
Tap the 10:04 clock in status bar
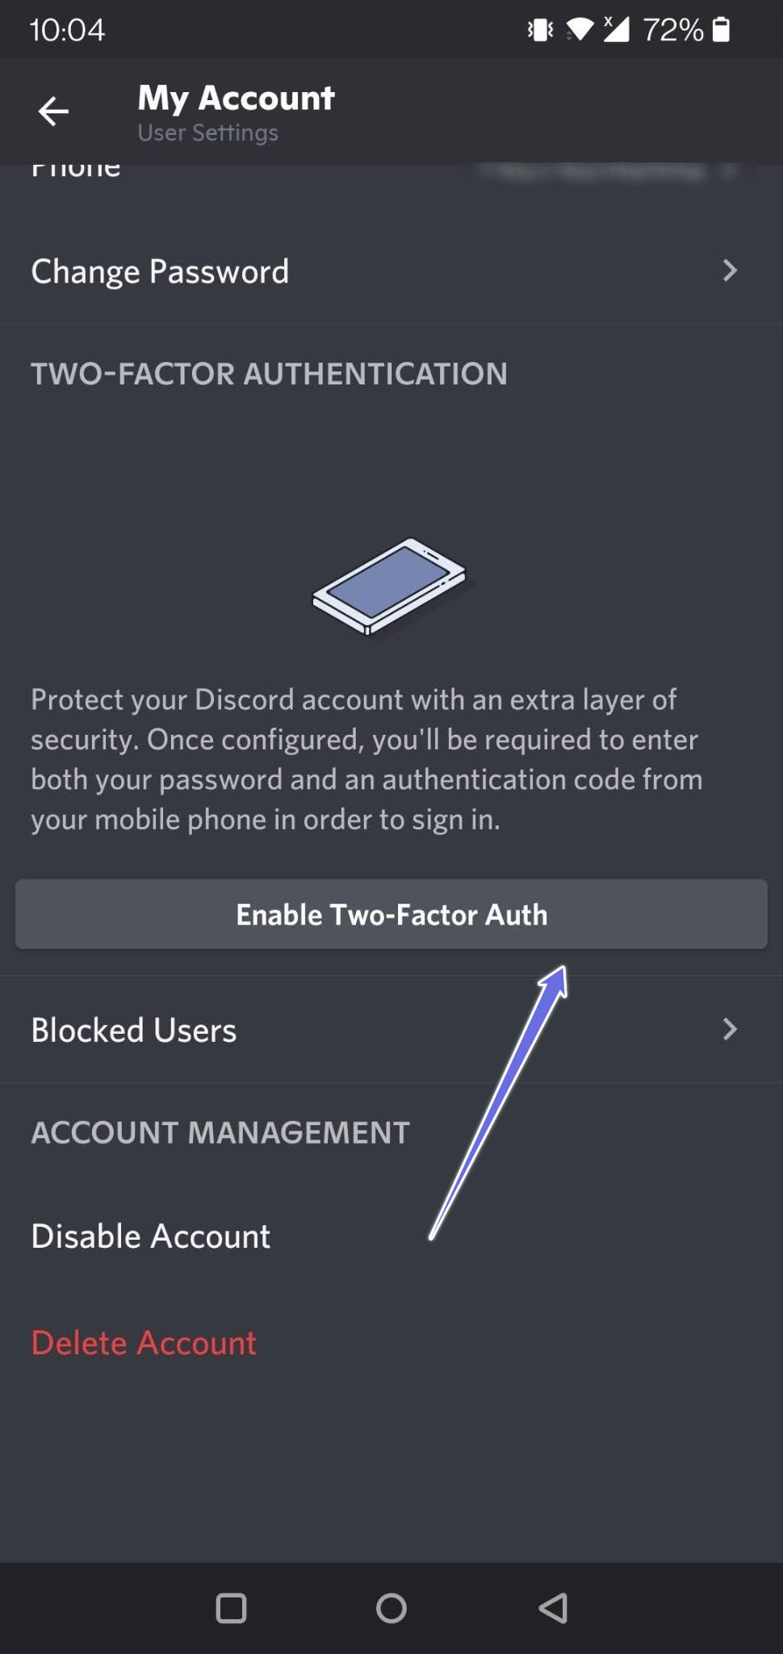67,30
